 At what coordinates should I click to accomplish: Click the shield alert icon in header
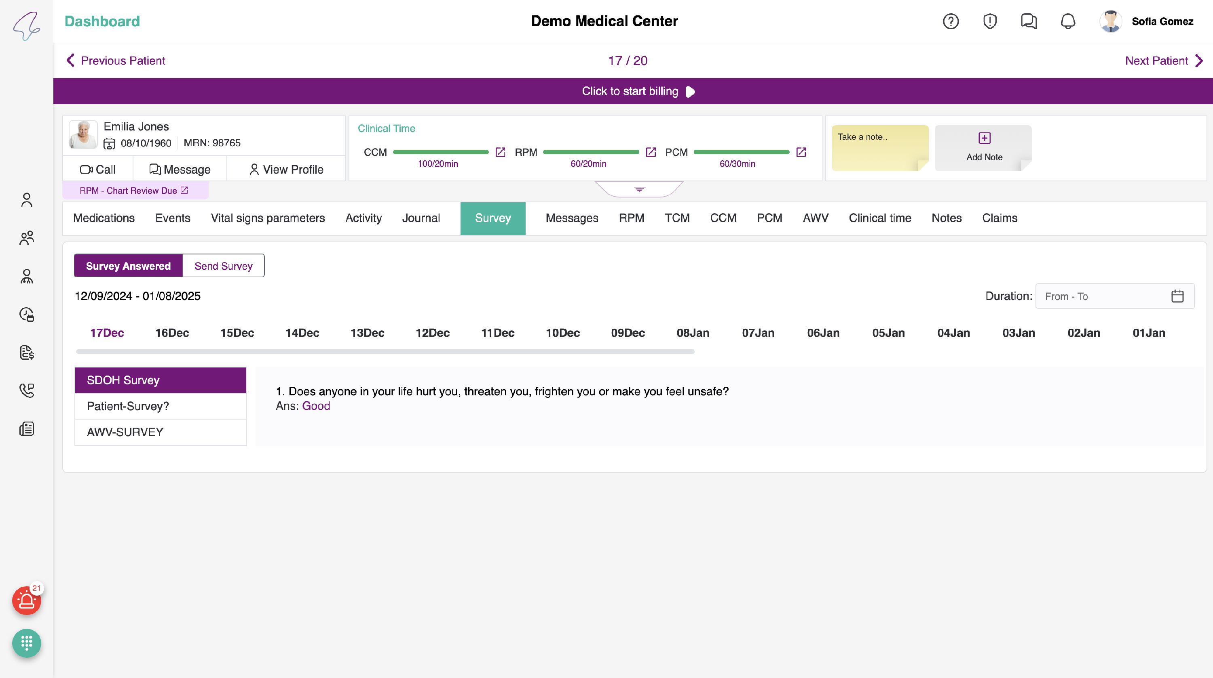point(990,21)
